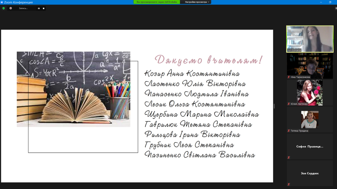This screenshot has width=337, height=189.
Task: Stop the meeting recording
Action: (44, 8)
